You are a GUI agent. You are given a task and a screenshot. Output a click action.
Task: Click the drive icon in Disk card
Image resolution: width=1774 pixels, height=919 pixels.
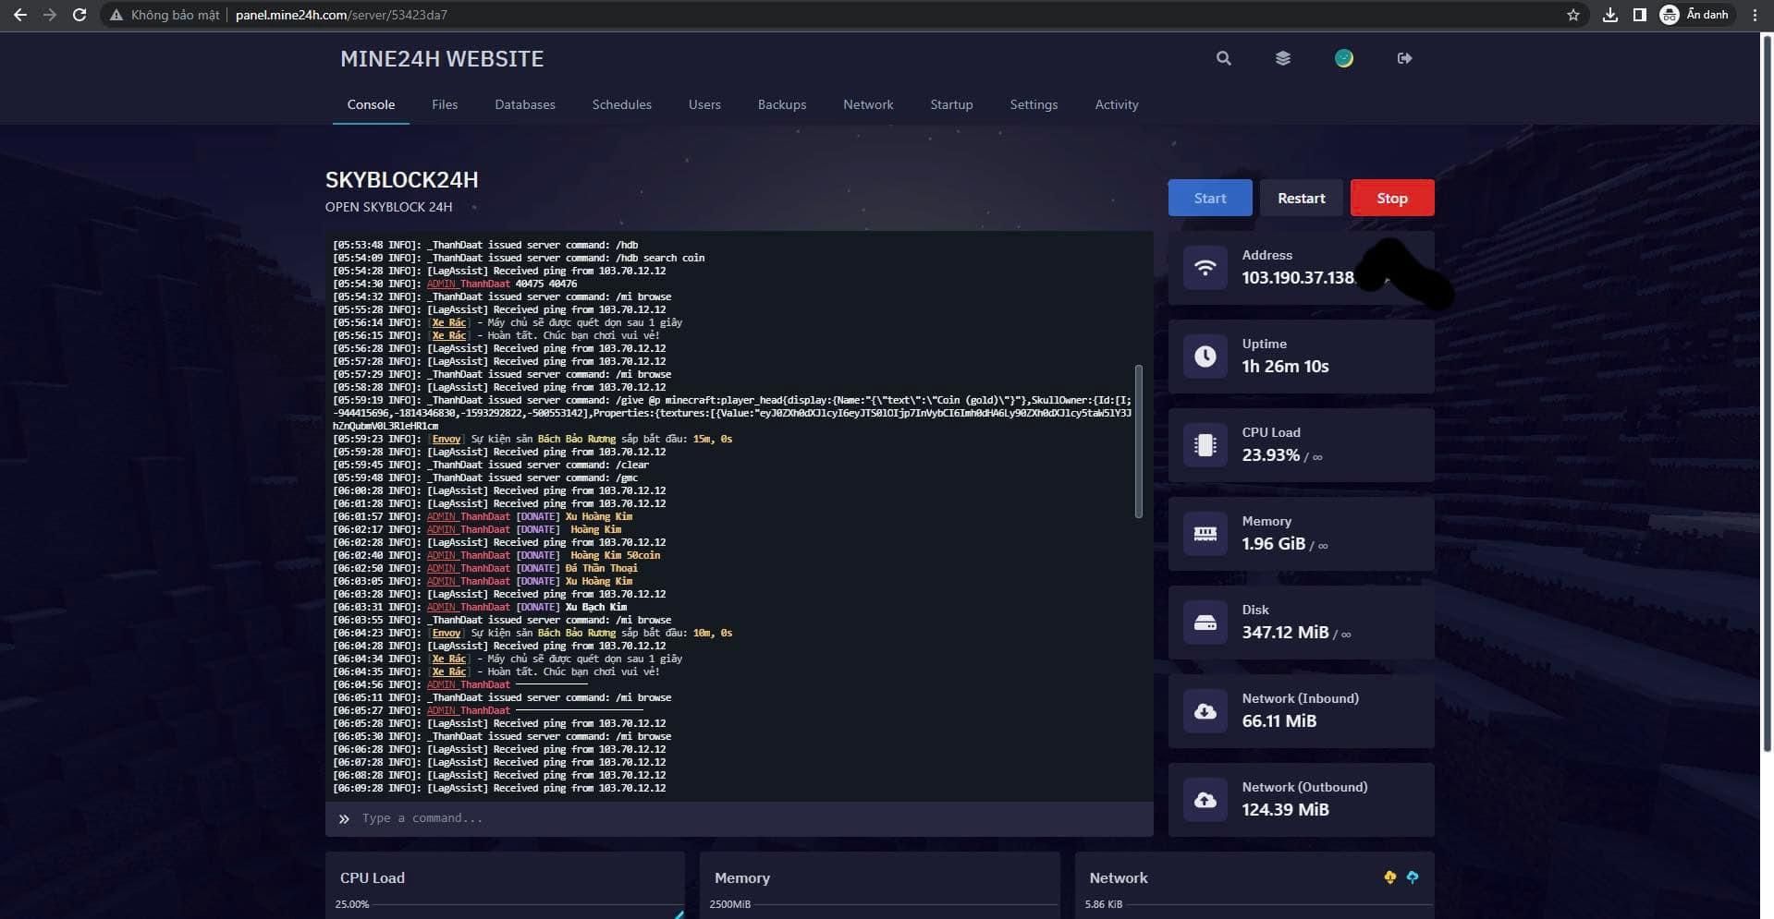point(1205,623)
